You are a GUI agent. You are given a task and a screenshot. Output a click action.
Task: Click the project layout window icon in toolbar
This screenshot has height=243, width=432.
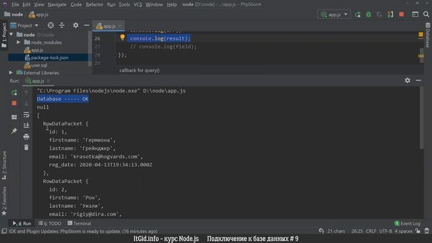pos(415,14)
